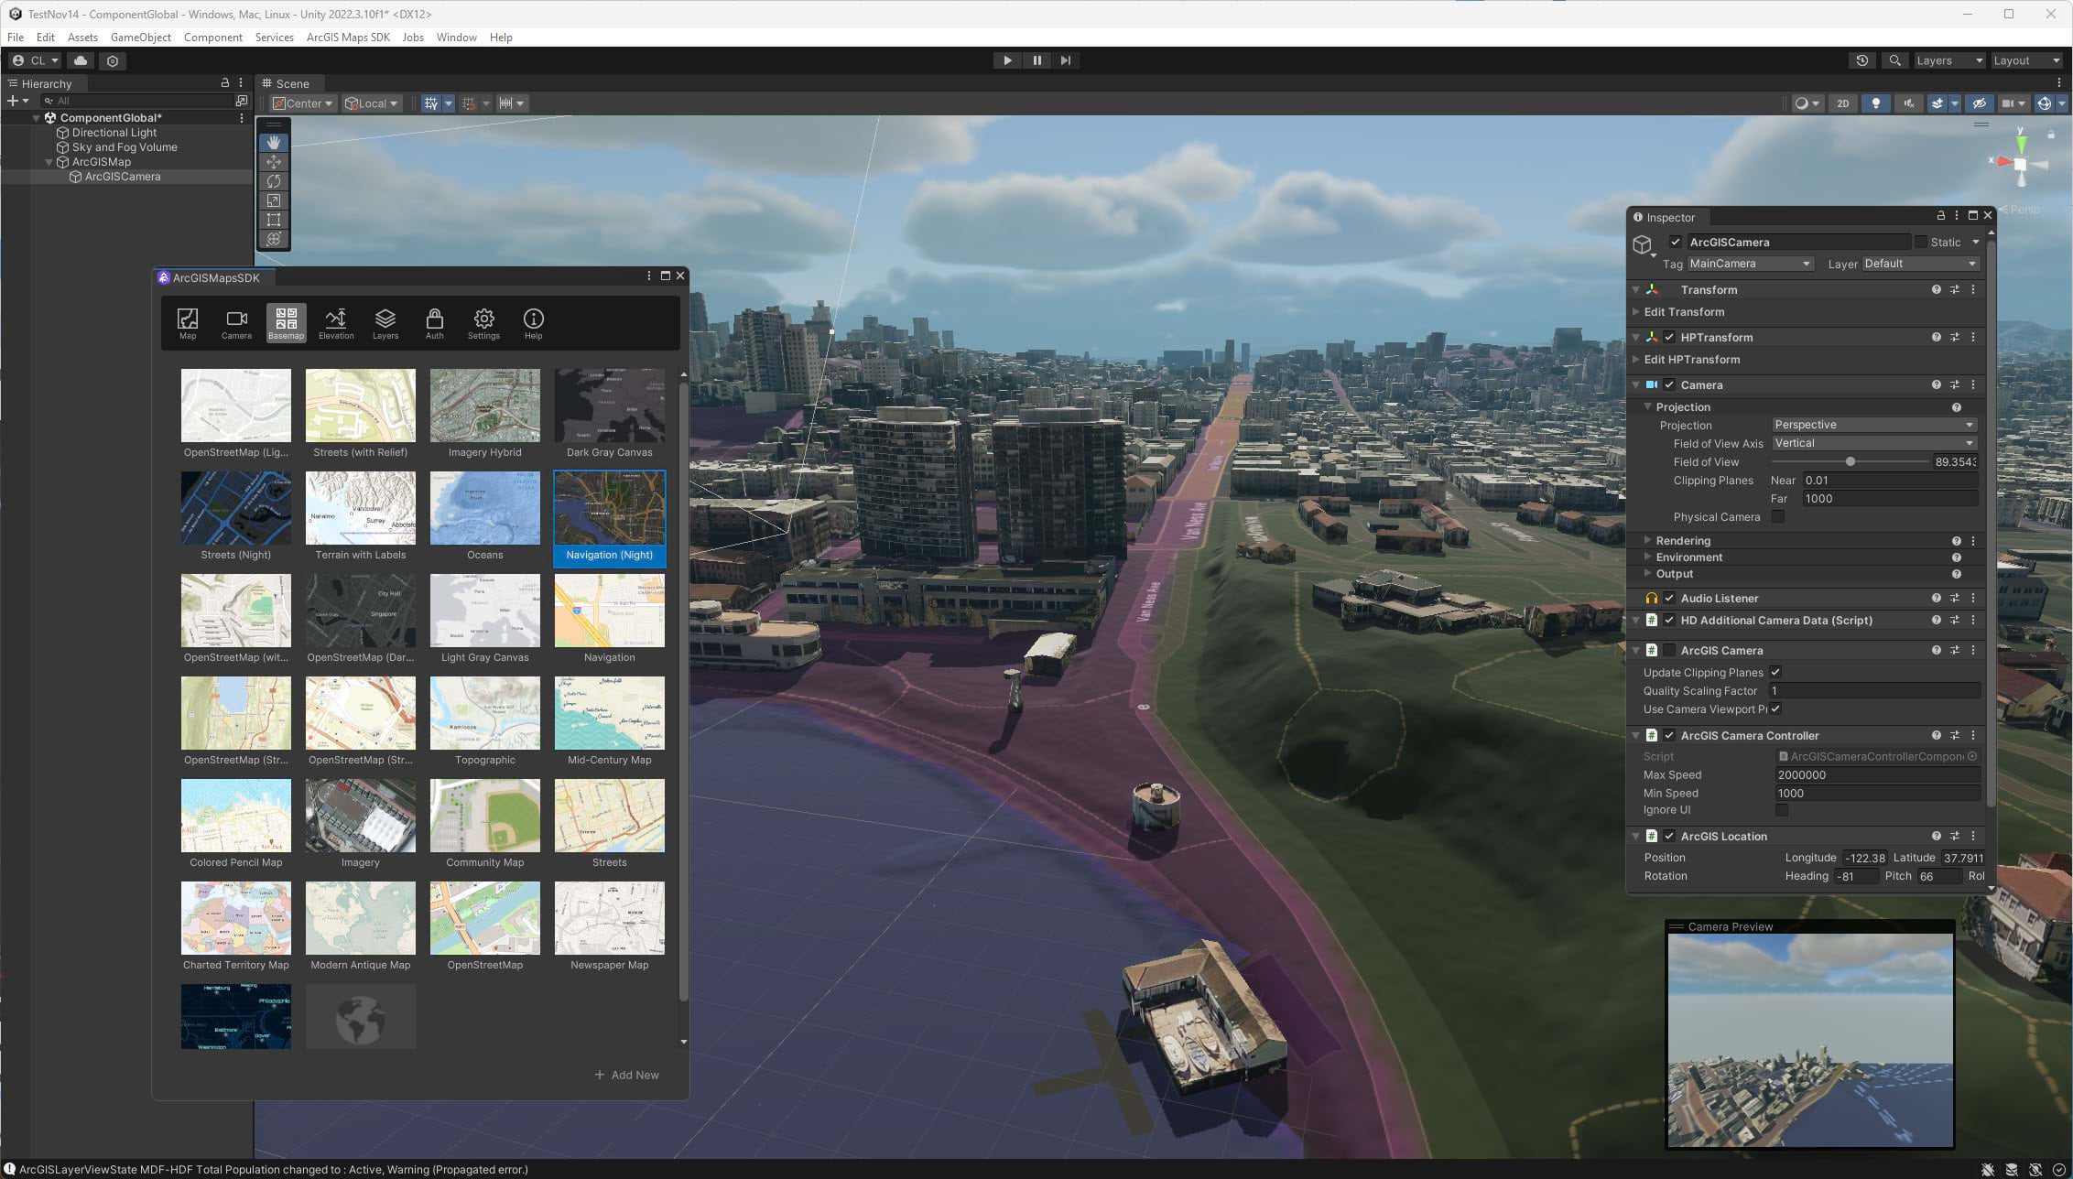The width and height of the screenshot is (2073, 1179).
Task: Open the ArcGIS Maps SDK menu
Action: pyautogui.click(x=347, y=38)
